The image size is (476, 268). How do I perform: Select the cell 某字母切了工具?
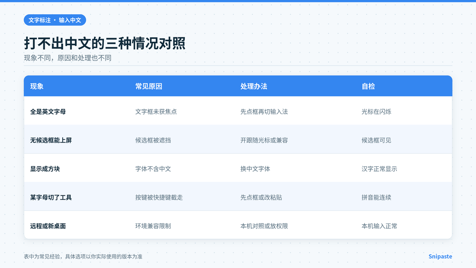coord(51,197)
